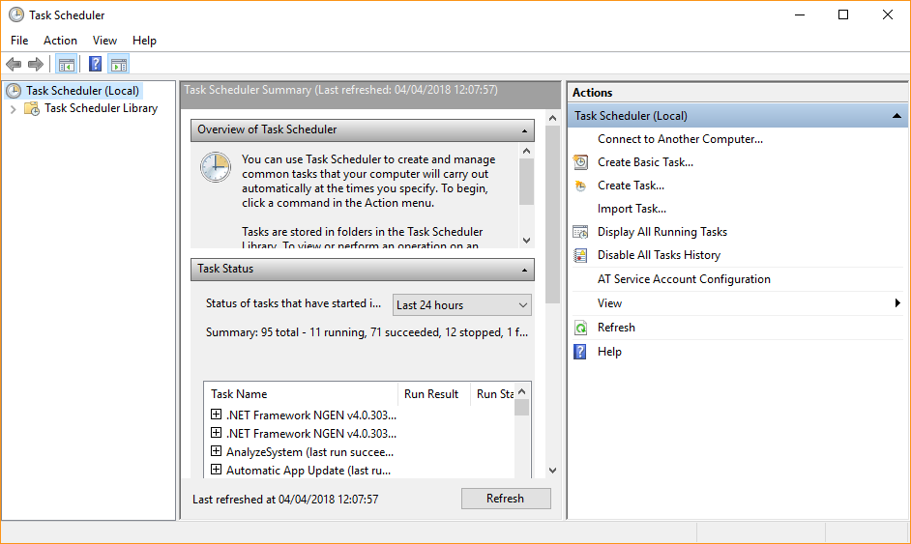Click the green Refresh icon in Actions
This screenshot has height=544, width=911.
[x=580, y=328]
